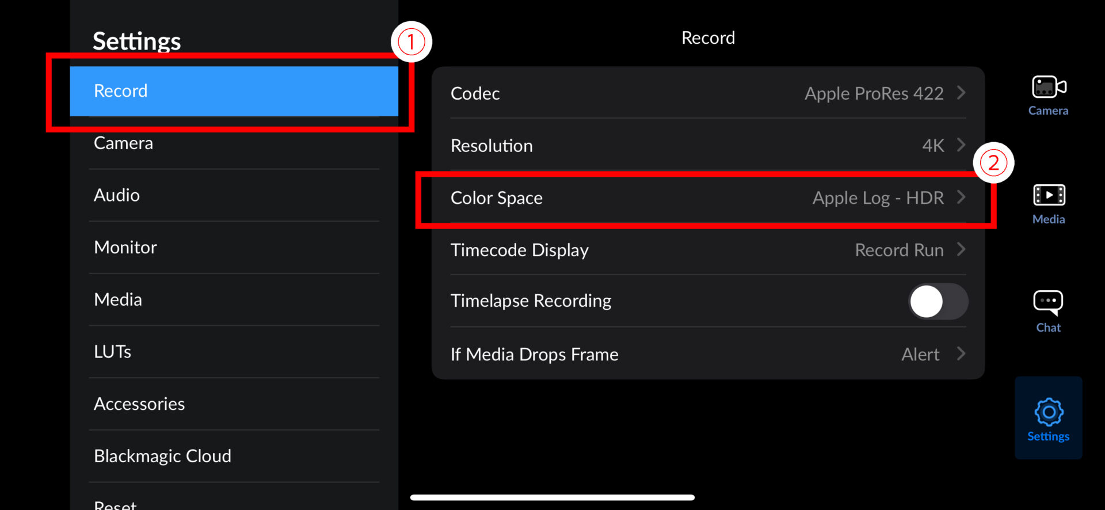Open Blackmagic Cloud settings
The height and width of the screenshot is (510, 1105).
tap(234, 456)
